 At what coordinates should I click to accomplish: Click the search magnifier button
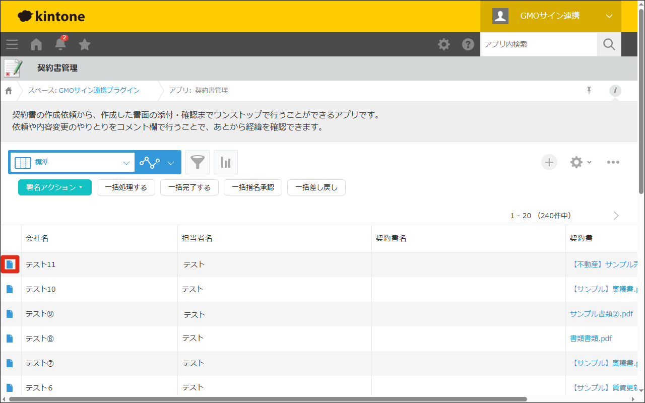pyautogui.click(x=609, y=44)
